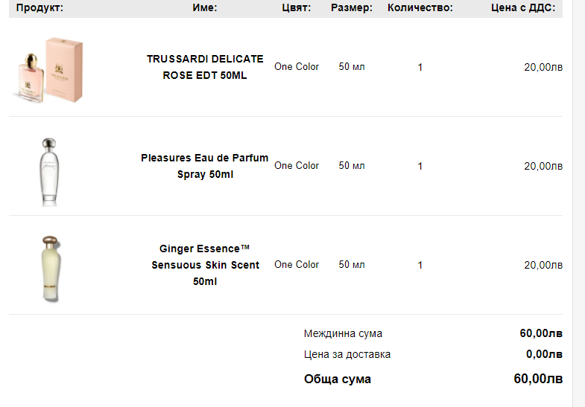Click the quantity value for Pleasures perfume

tap(420, 167)
